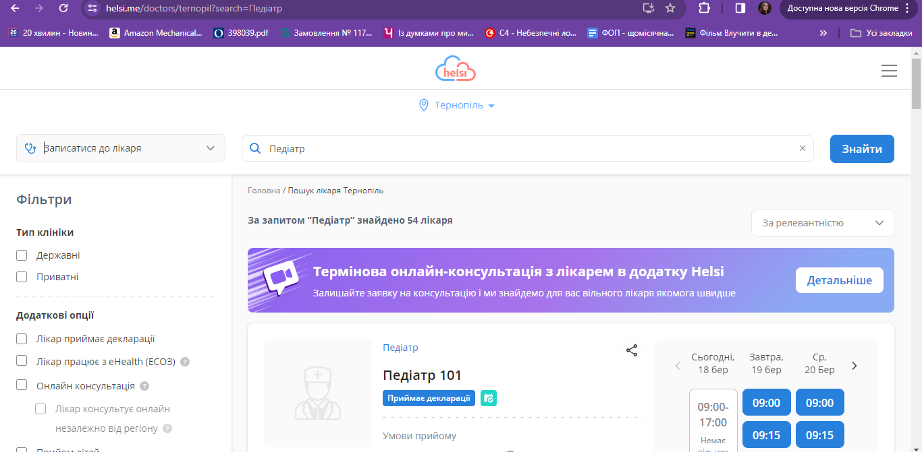The width and height of the screenshot is (922, 452).
Task: Enable Лікар приймає декларації option
Action: 21,339
